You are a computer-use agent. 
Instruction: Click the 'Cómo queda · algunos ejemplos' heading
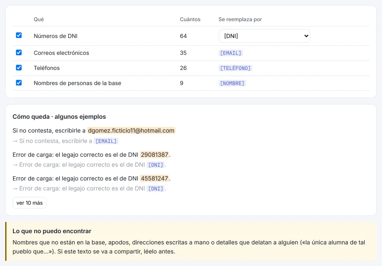point(59,117)
